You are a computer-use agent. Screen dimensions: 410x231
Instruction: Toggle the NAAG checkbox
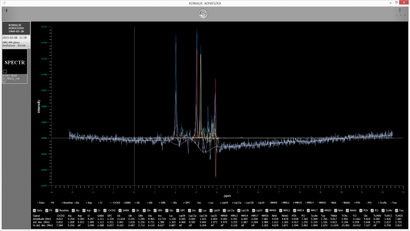tap(347, 210)
